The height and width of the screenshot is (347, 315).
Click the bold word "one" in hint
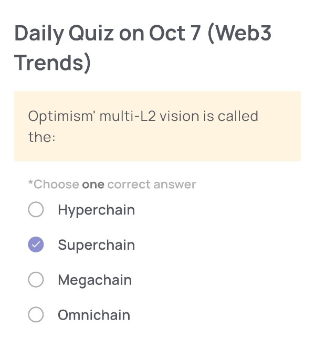93,185
